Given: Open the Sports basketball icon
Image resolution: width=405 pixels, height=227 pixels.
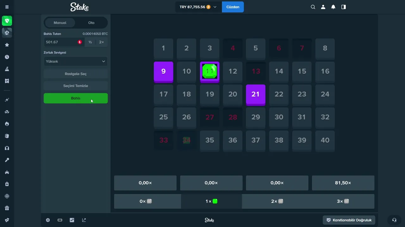Looking at the screenshot, I should coord(7,32).
